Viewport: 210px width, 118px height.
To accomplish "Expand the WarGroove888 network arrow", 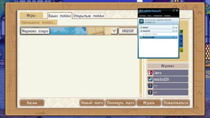I will click(x=176, y=37).
